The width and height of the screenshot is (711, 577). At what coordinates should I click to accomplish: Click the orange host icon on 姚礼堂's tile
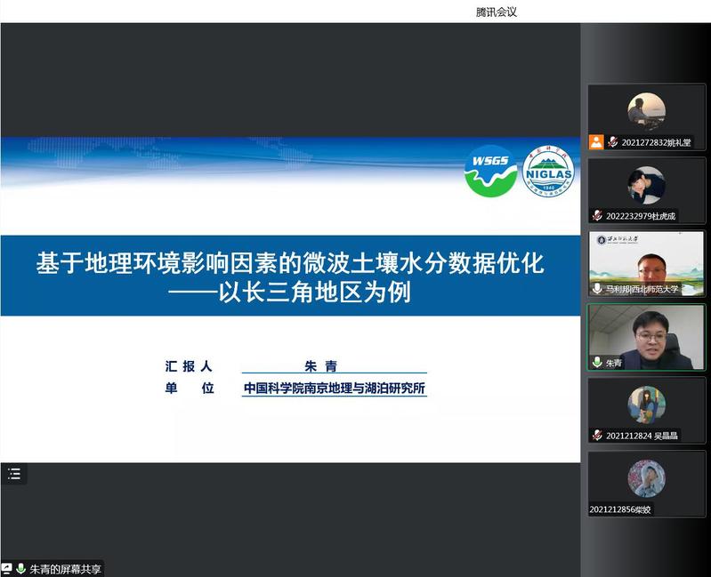[596, 142]
